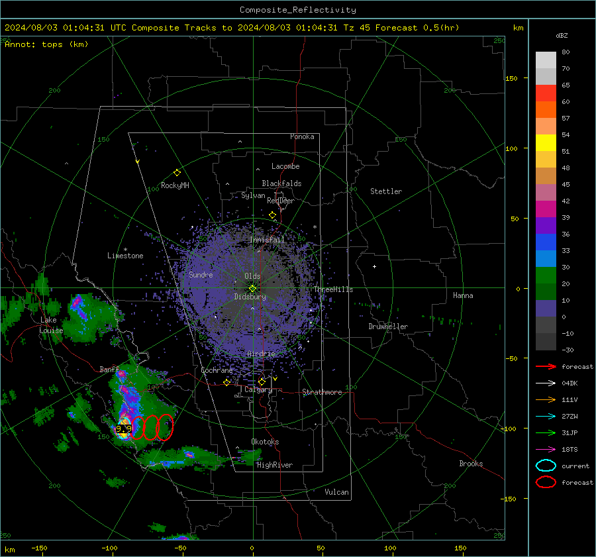Select the Hanna label
Screen dimensions: 596x557
(x=463, y=295)
